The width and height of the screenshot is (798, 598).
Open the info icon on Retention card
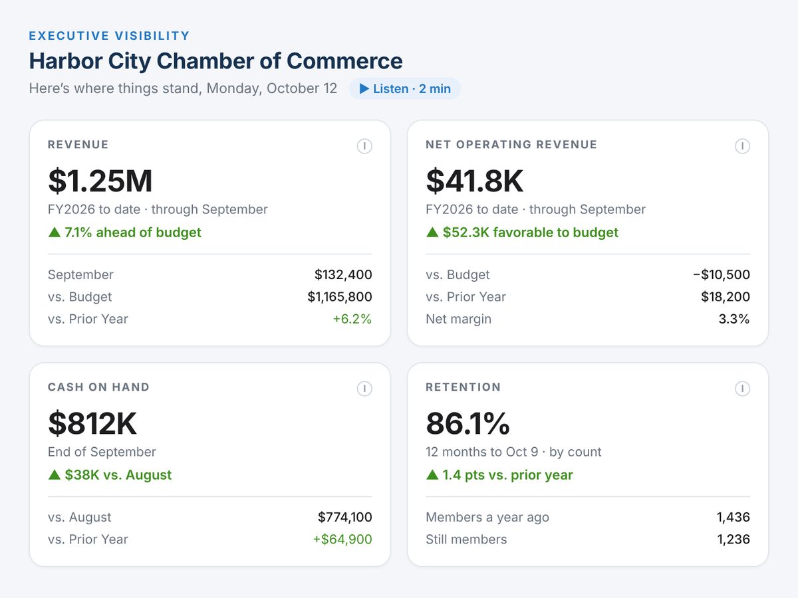742,389
